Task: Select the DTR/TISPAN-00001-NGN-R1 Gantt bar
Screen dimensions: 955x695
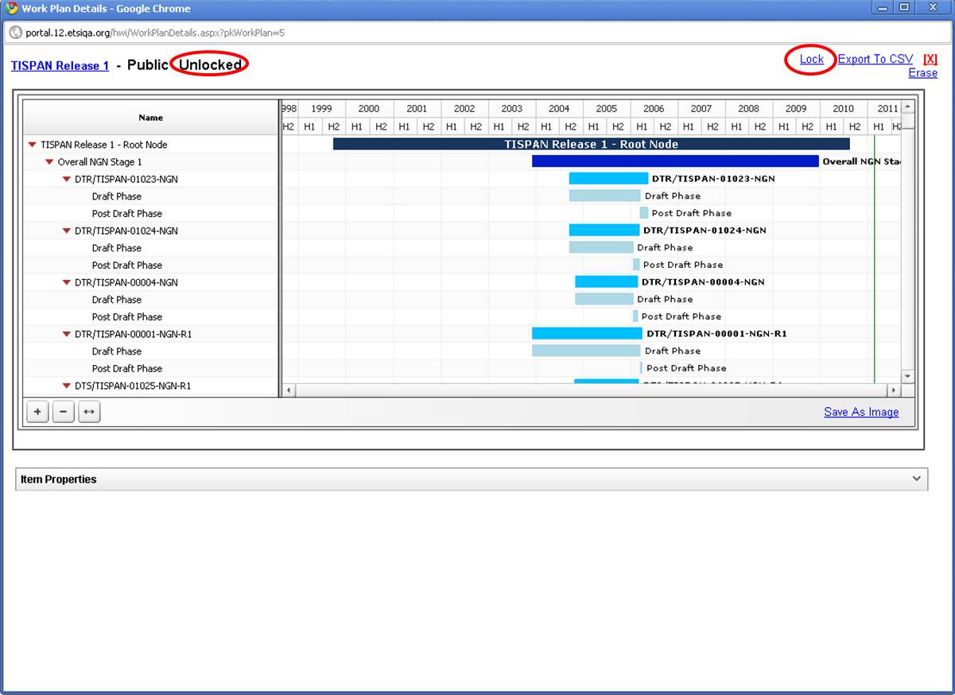Action: coord(587,333)
